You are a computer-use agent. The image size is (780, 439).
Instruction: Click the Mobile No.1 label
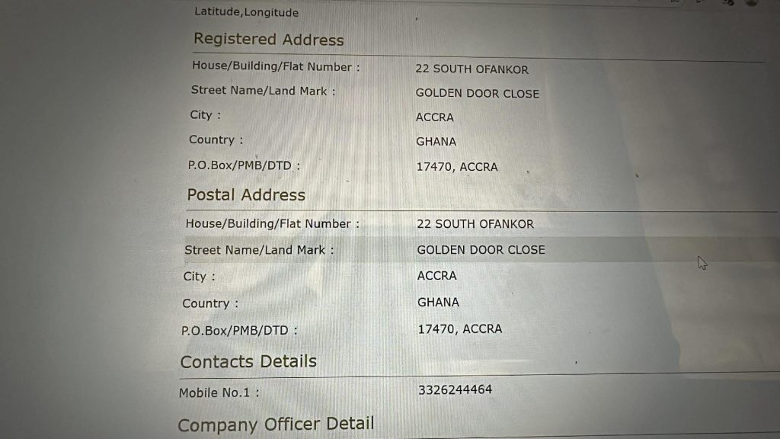[x=219, y=393]
